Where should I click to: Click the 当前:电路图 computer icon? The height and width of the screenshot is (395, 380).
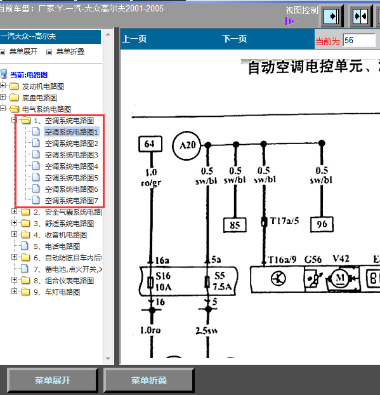pos(4,74)
